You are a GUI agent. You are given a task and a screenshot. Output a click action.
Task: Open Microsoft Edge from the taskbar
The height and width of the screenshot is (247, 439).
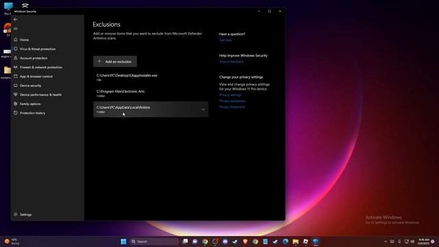285,242
